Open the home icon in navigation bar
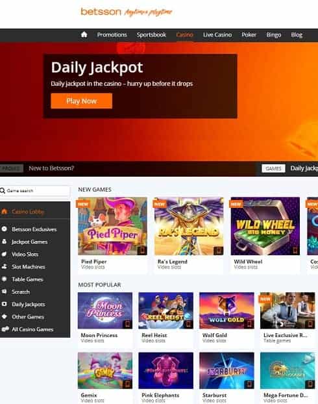The height and width of the screenshot is (404, 318). (84, 34)
